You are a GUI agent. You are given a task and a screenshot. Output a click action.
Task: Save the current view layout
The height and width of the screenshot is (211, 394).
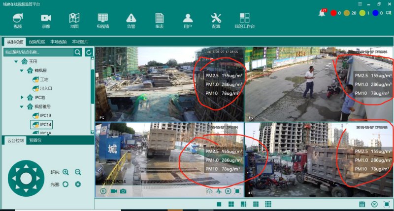362,204
